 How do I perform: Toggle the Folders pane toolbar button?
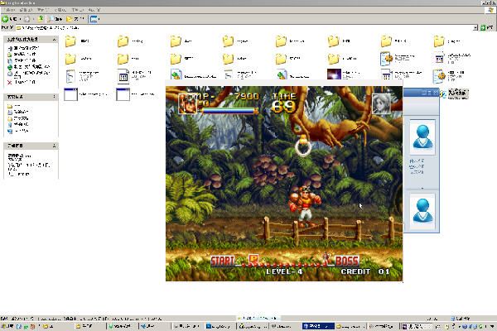(75, 19)
